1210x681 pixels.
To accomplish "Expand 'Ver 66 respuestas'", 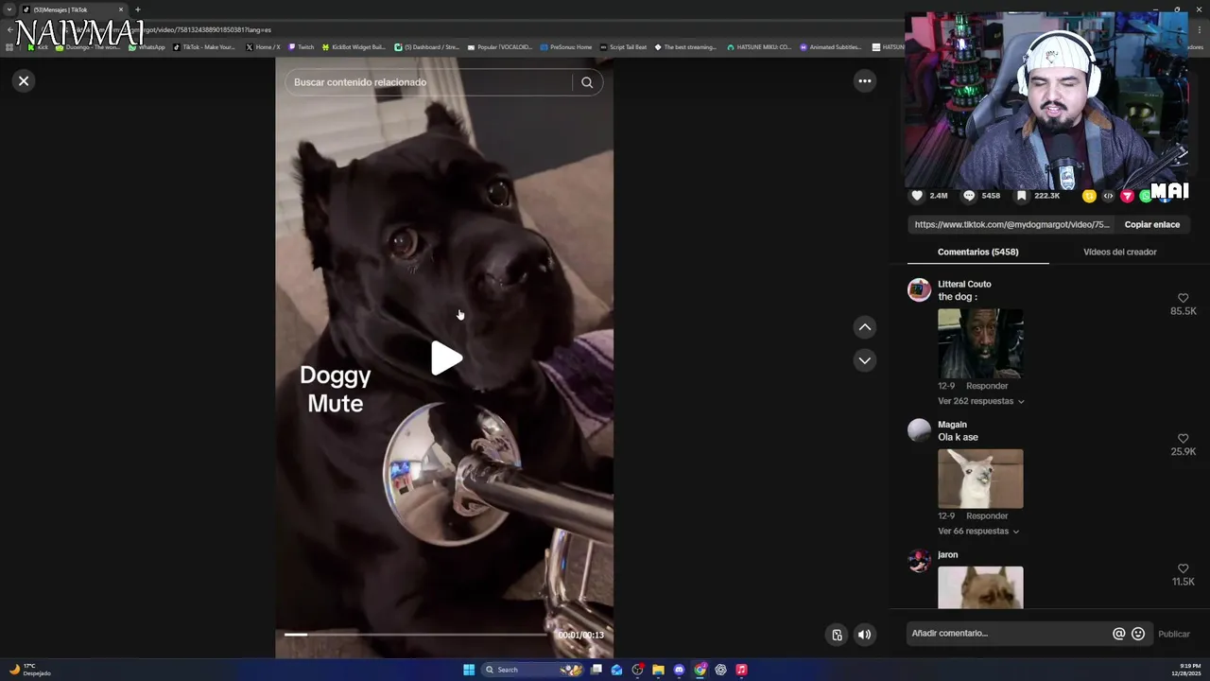I will click(978, 532).
